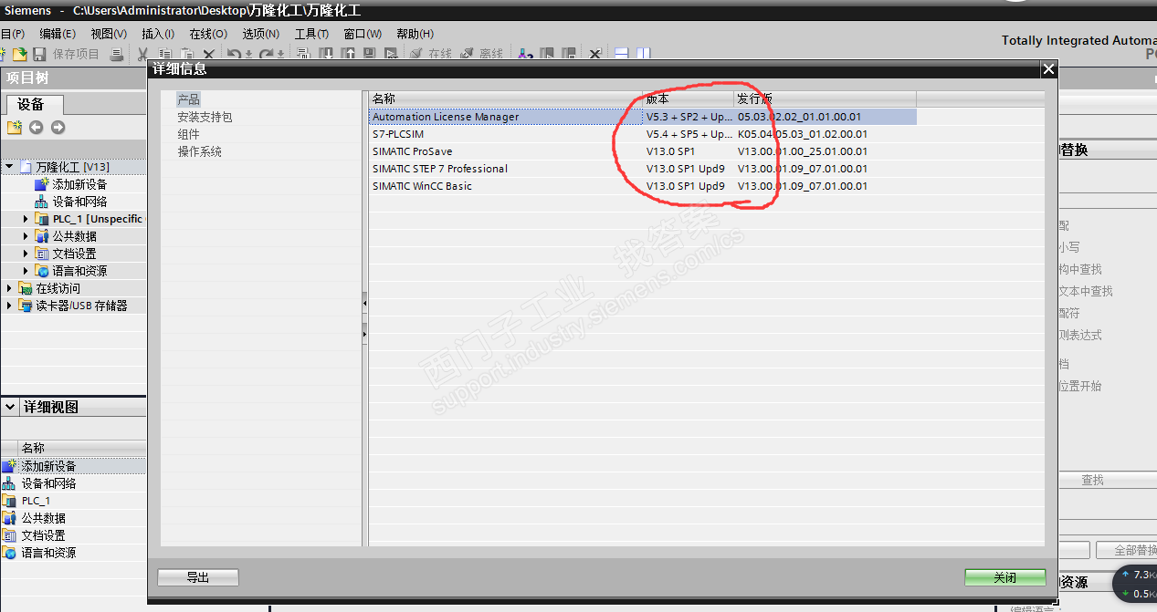Click the redo arrow toolbar icon

tap(266, 55)
